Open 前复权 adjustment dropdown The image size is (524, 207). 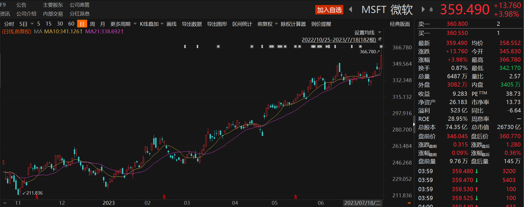267,24
